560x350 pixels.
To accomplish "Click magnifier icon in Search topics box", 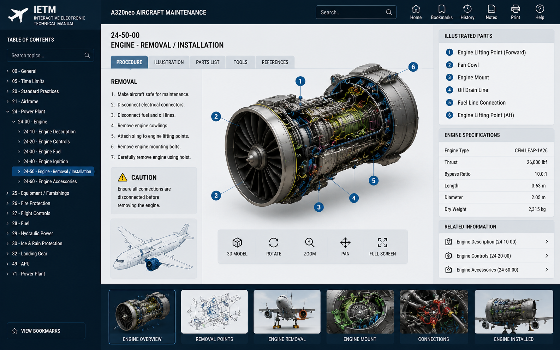I will click(x=87, y=55).
